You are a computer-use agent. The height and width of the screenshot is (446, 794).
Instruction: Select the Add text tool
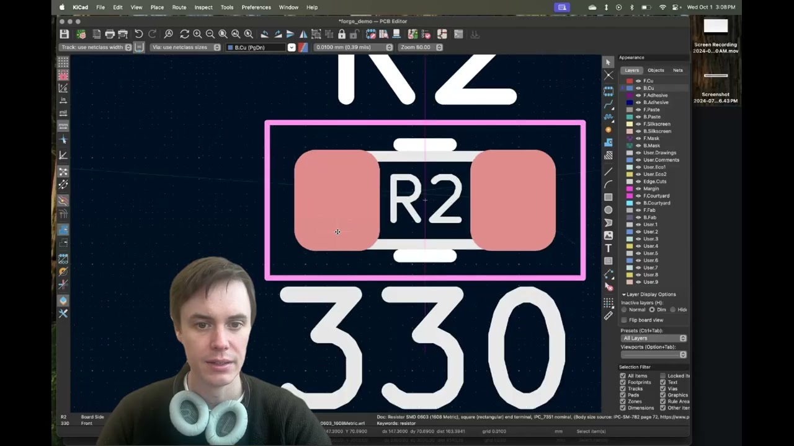click(609, 248)
